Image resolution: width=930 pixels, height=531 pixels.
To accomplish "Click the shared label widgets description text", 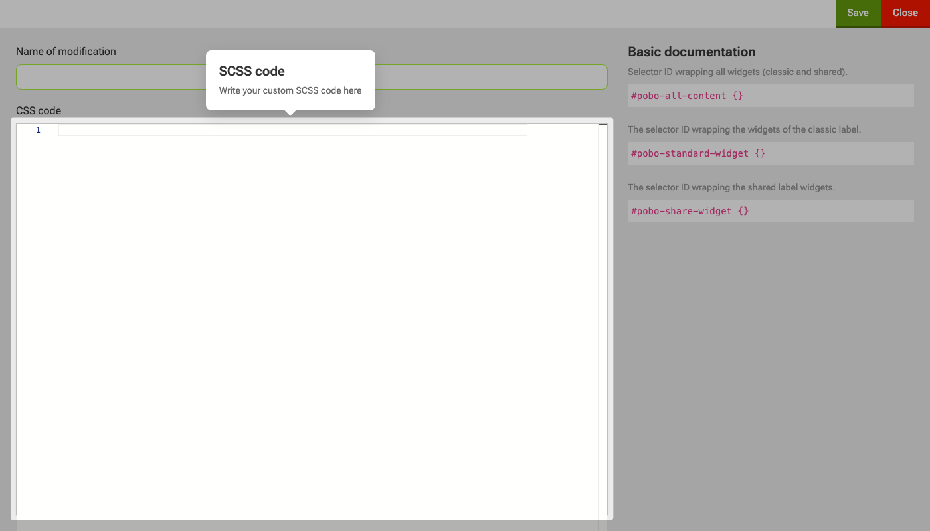I will (x=731, y=187).
